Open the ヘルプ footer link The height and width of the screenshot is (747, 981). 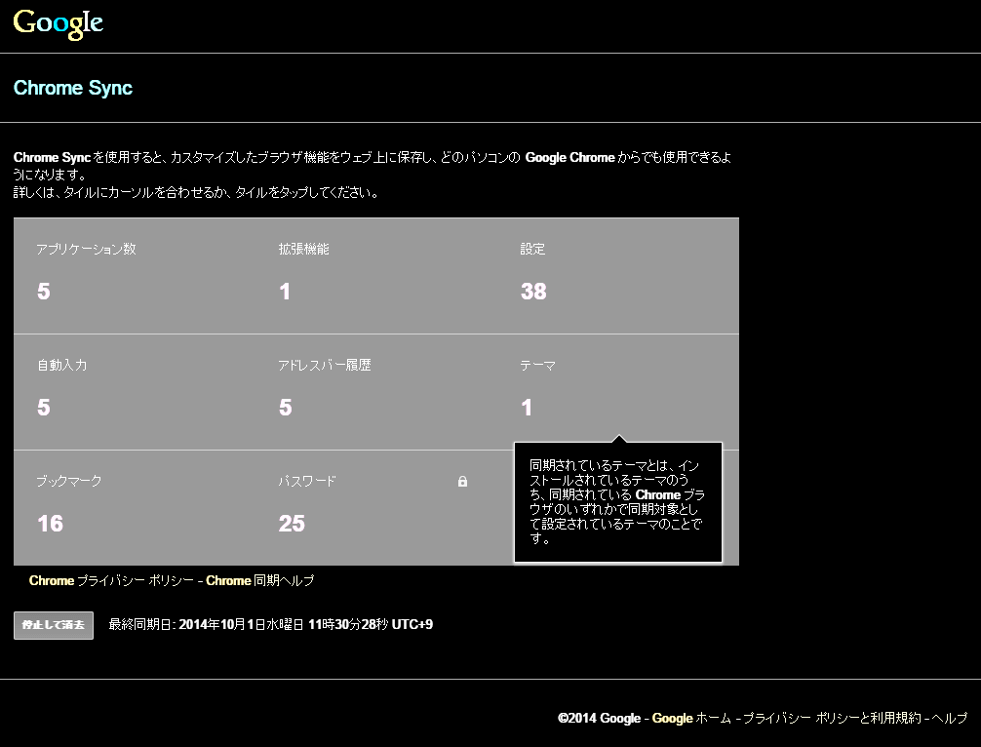949,718
